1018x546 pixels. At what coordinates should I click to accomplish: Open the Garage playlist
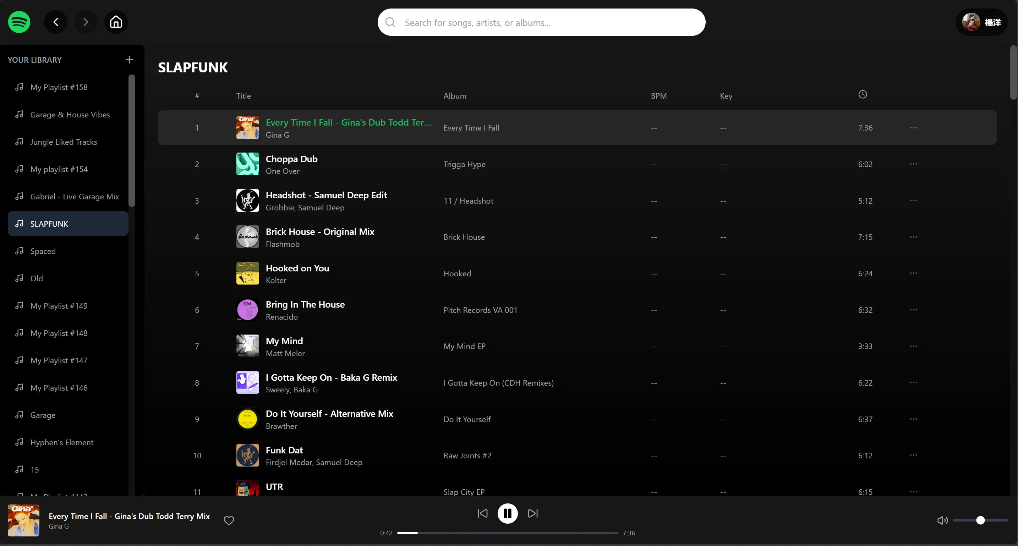pos(68,415)
